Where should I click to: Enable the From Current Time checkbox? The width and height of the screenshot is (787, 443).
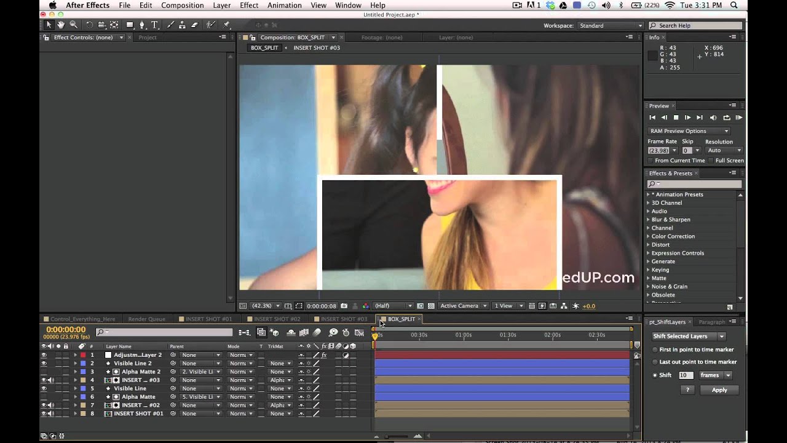(651, 161)
